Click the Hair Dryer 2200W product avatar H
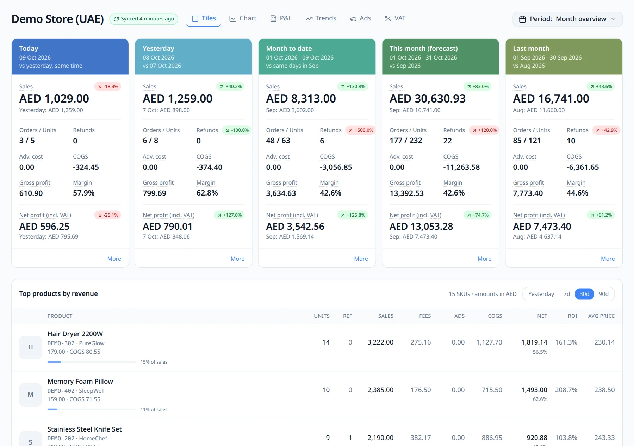The height and width of the screenshot is (446, 634). (31, 347)
